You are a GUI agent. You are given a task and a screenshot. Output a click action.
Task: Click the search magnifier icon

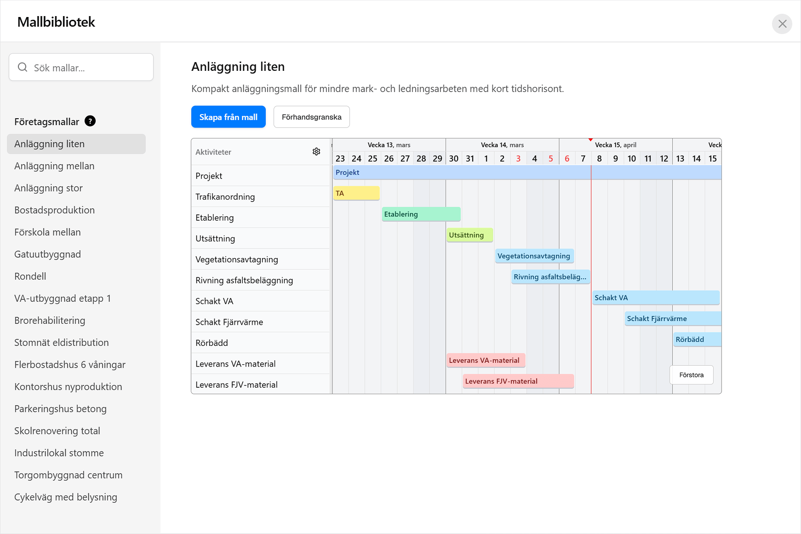point(22,67)
